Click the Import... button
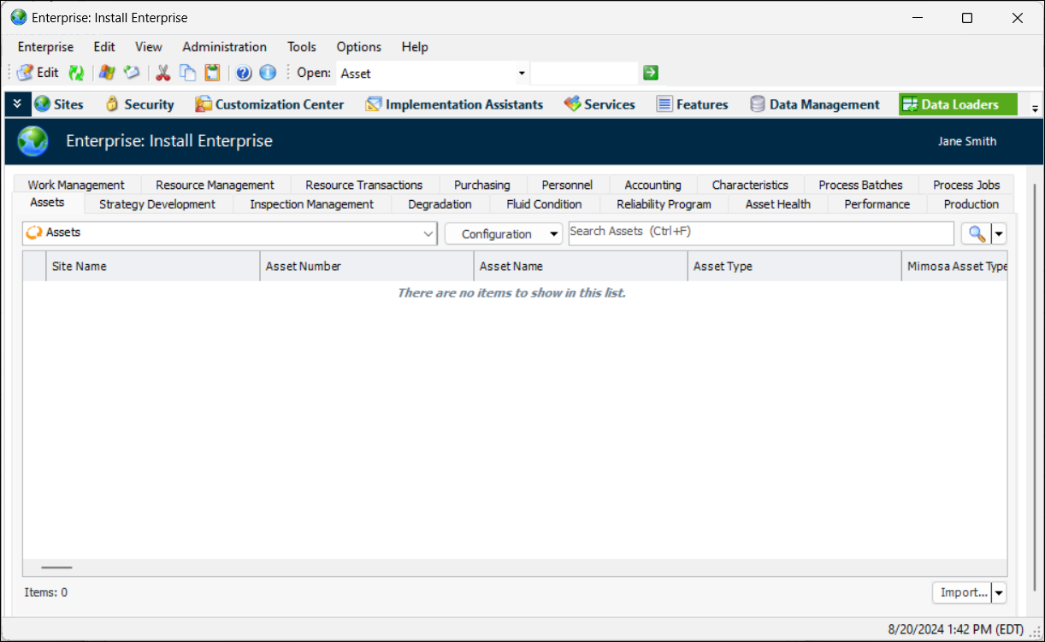 (x=961, y=592)
